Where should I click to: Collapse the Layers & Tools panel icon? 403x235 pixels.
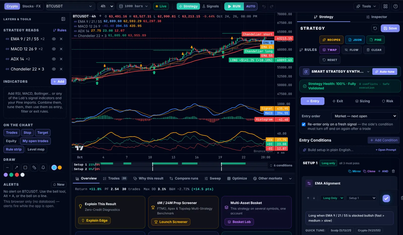(x=63, y=19)
